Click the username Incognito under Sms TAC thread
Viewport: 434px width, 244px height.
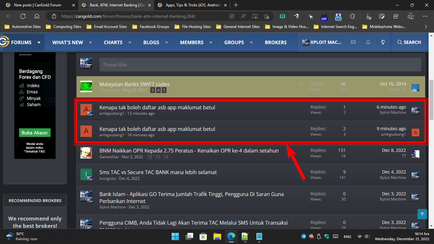108,179
